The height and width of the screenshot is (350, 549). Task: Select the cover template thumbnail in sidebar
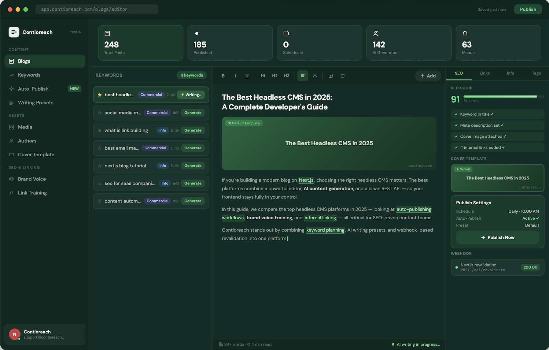[x=497, y=178]
